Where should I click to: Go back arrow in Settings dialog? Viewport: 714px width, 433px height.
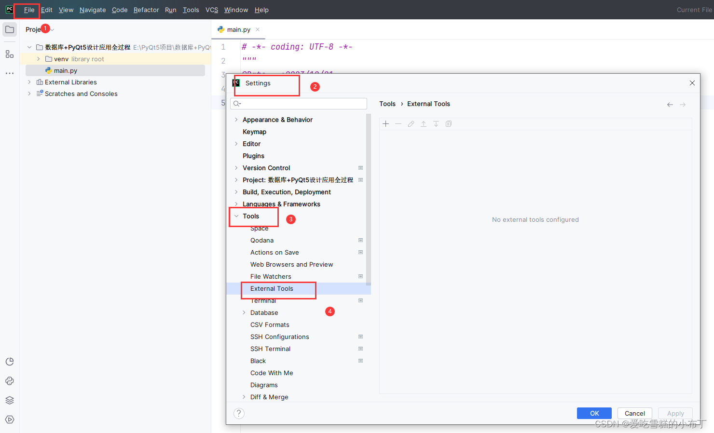tap(670, 105)
